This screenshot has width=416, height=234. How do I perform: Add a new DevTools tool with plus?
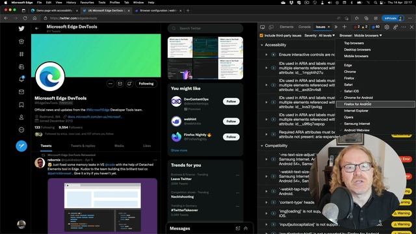(x=344, y=27)
